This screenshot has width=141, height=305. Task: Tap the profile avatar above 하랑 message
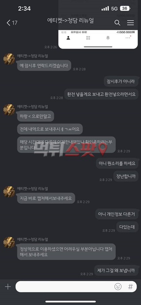9,110
